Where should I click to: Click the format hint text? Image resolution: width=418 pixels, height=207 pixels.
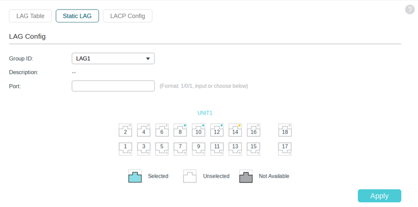[204, 86]
